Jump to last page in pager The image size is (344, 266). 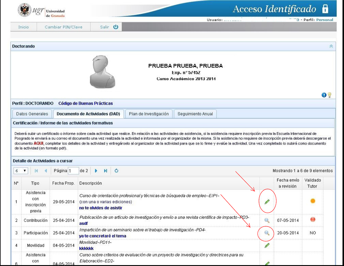coord(105,171)
